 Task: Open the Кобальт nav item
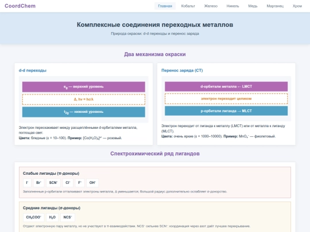click(x=188, y=6)
